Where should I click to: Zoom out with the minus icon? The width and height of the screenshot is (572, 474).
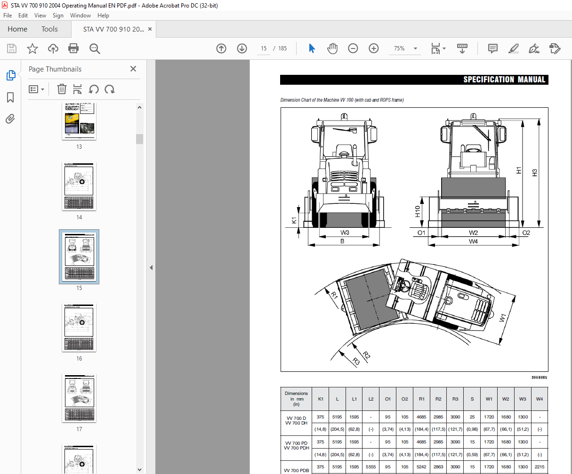(x=353, y=48)
